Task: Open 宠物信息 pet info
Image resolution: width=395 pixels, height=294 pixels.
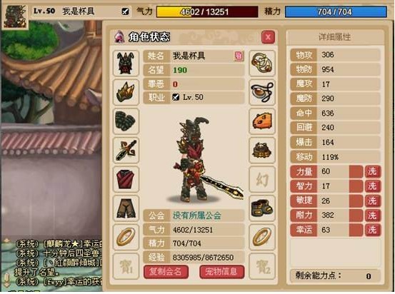Action: click(221, 272)
